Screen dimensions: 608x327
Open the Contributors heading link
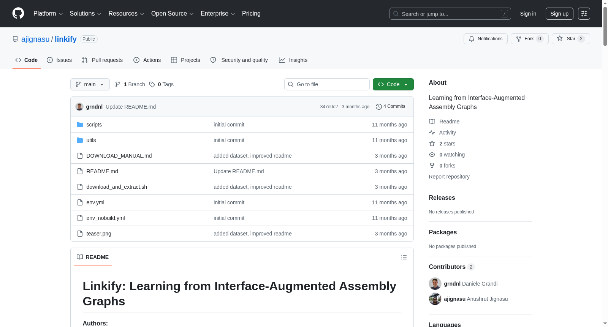click(x=452, y=267)
